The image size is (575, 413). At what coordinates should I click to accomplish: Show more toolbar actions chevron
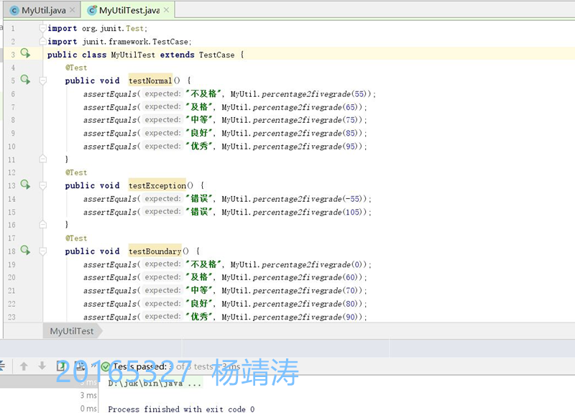pos(93,366)
